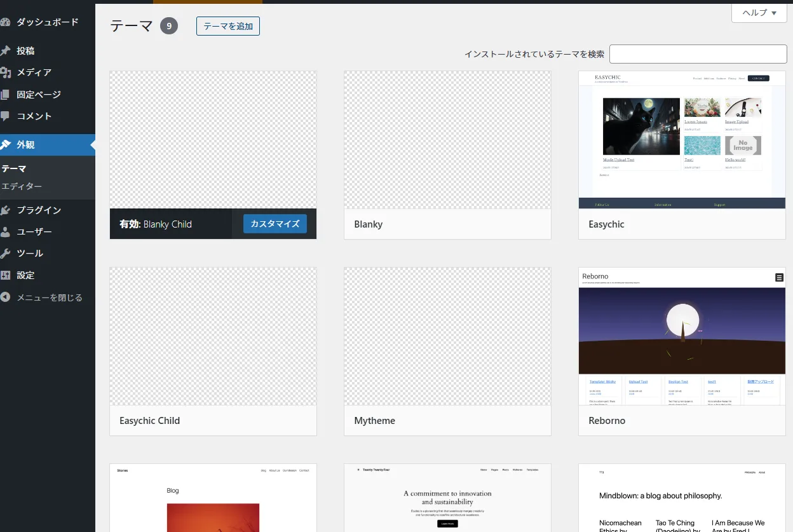Click the カスタマイズ button on Blanky Child

274,224
